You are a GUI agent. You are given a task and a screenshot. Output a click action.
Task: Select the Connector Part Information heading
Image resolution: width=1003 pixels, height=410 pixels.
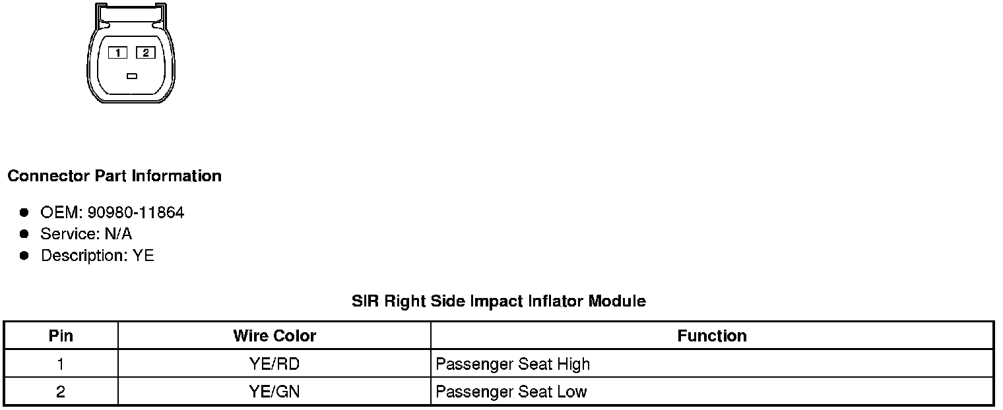click(115, 176)
